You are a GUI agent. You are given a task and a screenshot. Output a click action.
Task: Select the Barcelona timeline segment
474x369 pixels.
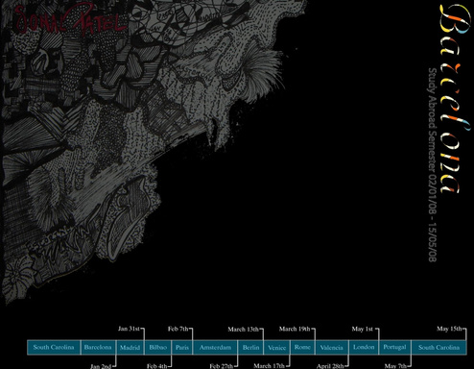[x=98, y=347]
